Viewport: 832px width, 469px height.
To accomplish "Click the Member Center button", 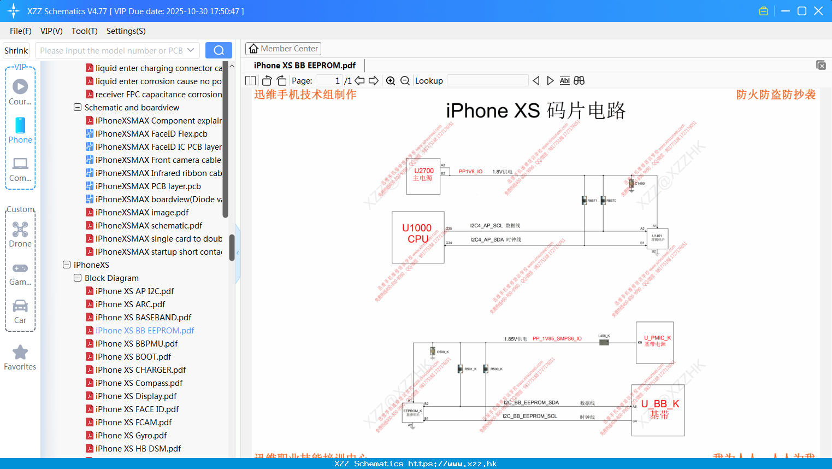I will [x=283, y=49].
